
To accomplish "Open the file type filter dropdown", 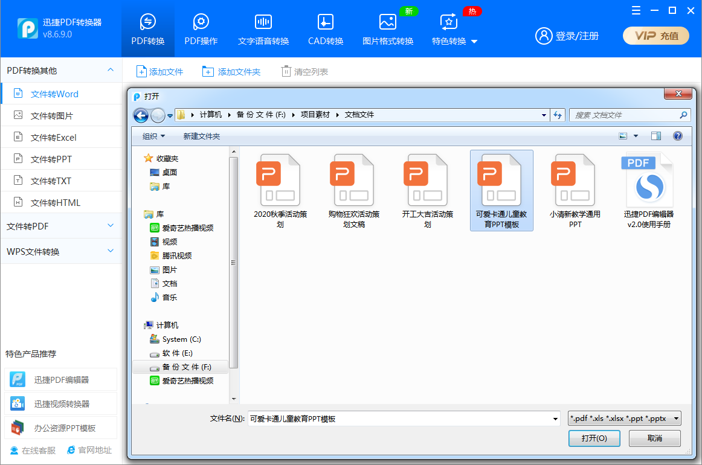I will click(x=624, y=418).
